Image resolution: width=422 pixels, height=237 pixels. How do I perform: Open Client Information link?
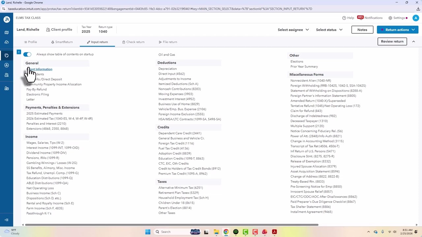[39, 69]
